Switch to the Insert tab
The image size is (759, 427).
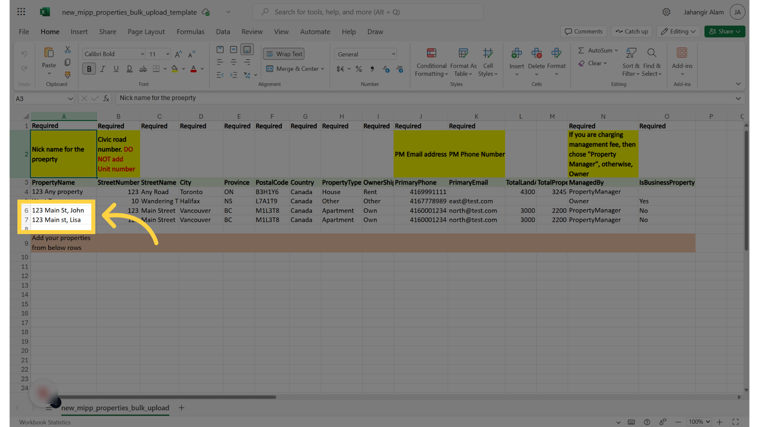tap(79, 32)
